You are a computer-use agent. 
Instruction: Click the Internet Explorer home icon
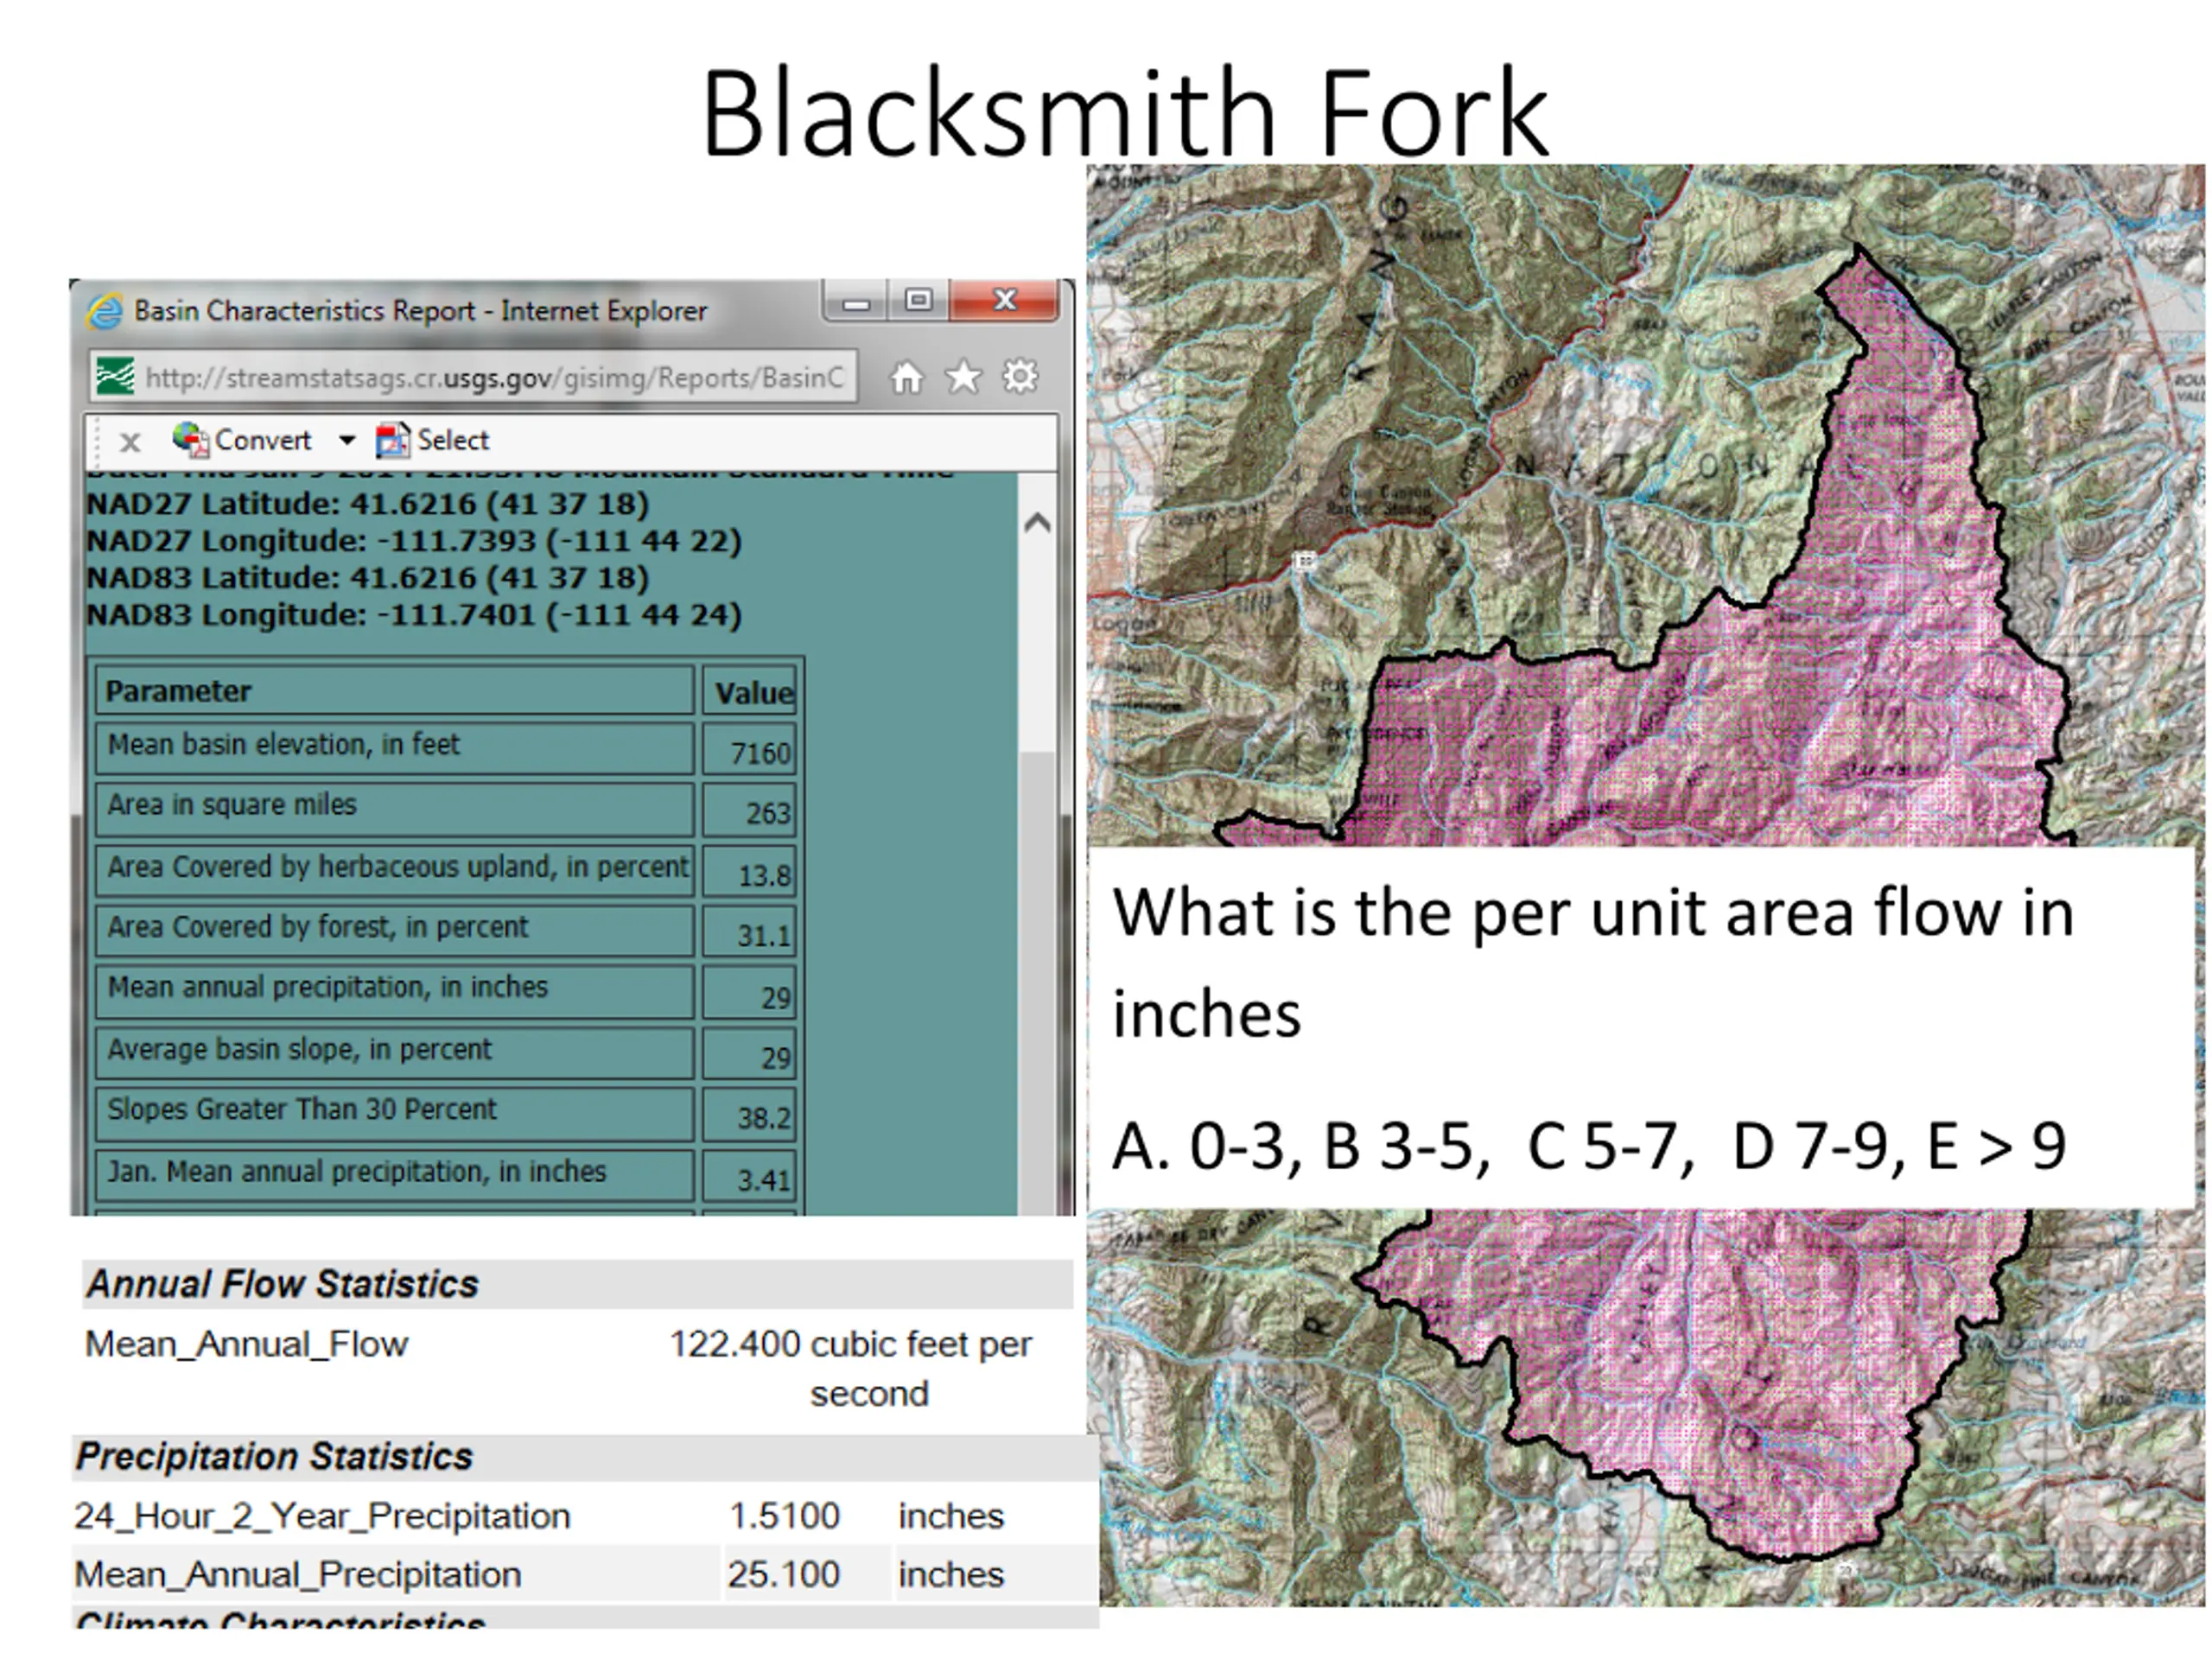coord(907,378)
